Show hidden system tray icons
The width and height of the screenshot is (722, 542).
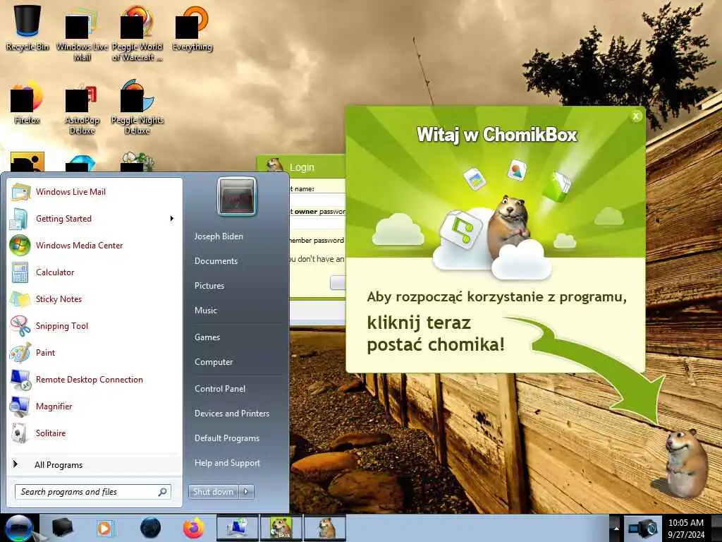(x=616, y=528)
